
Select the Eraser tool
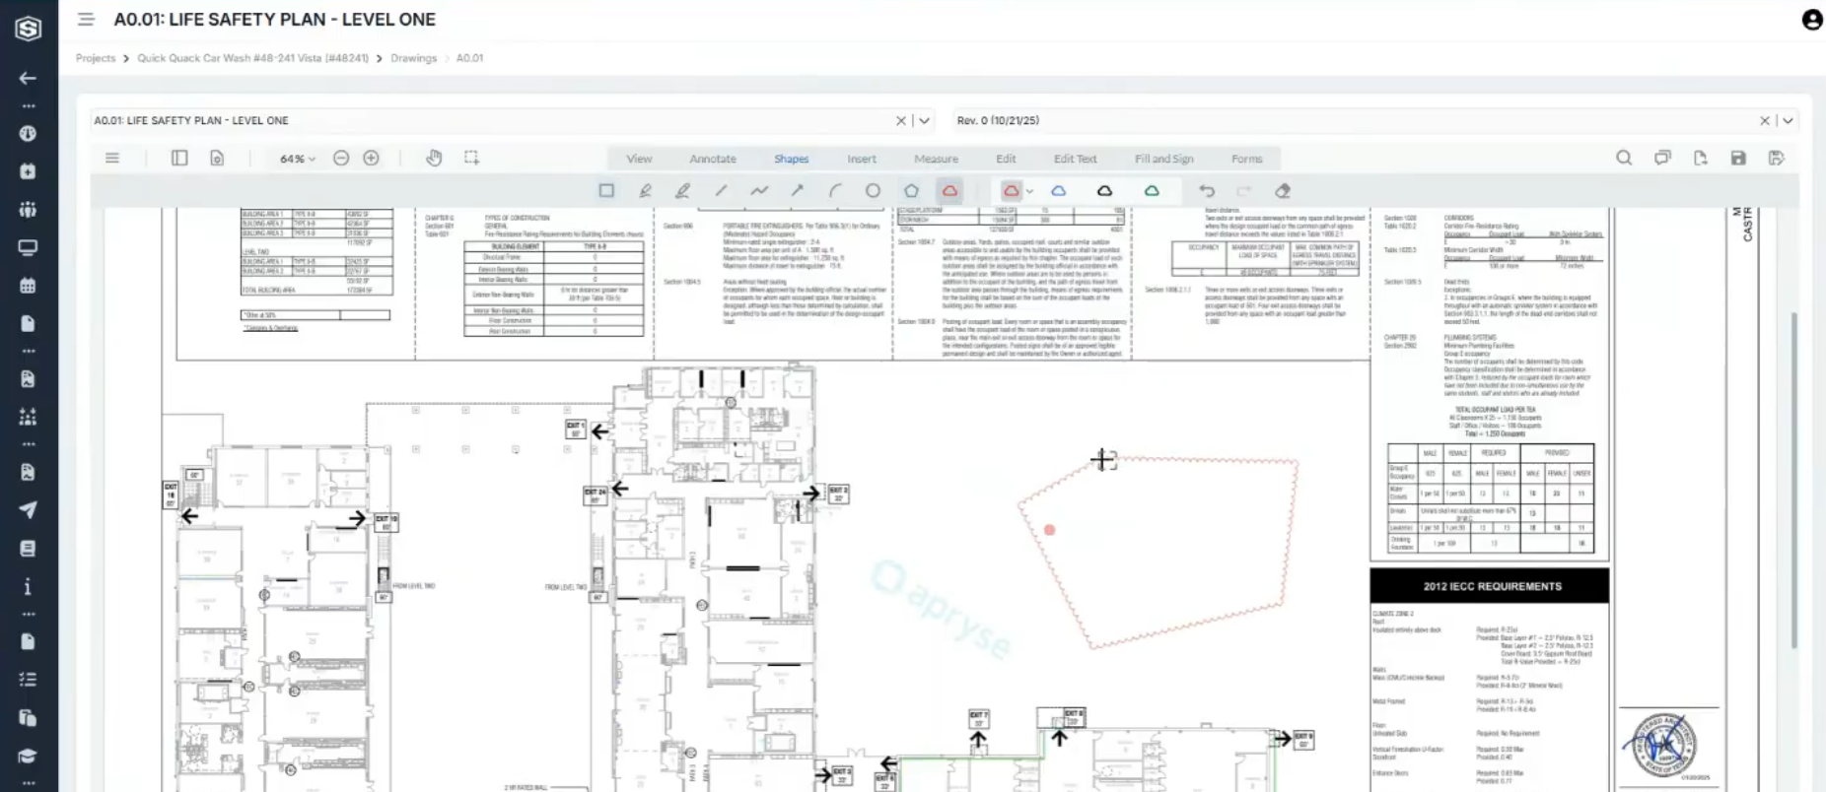point(1283,191)
